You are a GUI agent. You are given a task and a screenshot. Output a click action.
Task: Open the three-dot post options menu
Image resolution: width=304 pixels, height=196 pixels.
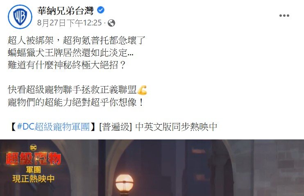[284, 16]
